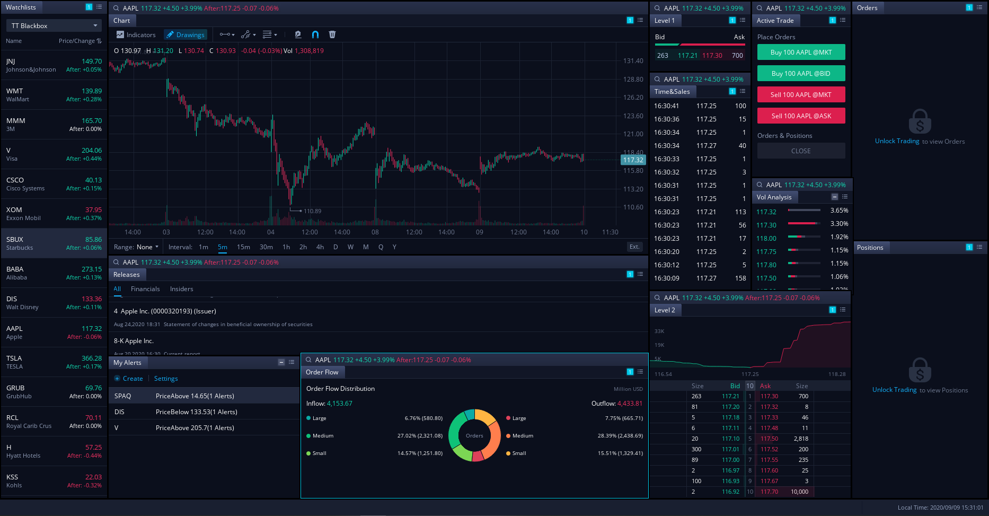
Task: Click the Level 1 panel menu icon
Action: (x=743, y=20)
